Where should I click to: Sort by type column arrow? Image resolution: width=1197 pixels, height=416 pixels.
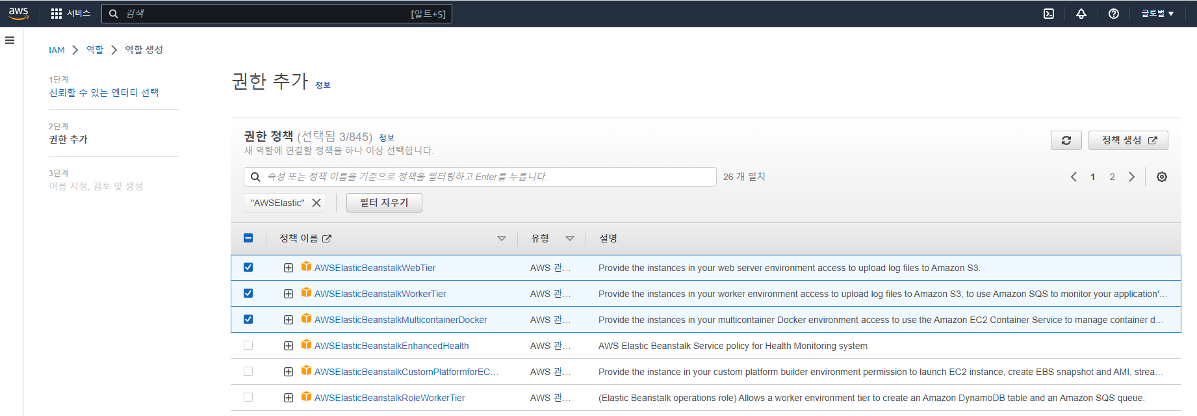tap(570, 239)
